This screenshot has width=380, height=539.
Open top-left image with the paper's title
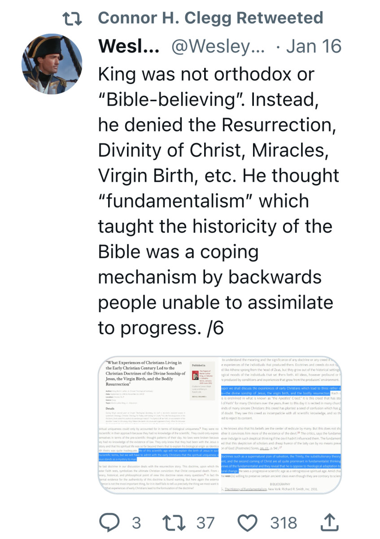click(158, 390)
